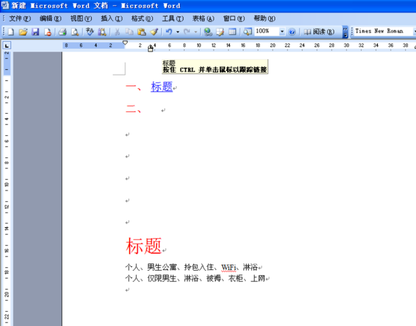This screenshot has height=326, width=416.
Task: Click the Microsoft Word Help question icon
Action: click(292, 32)
